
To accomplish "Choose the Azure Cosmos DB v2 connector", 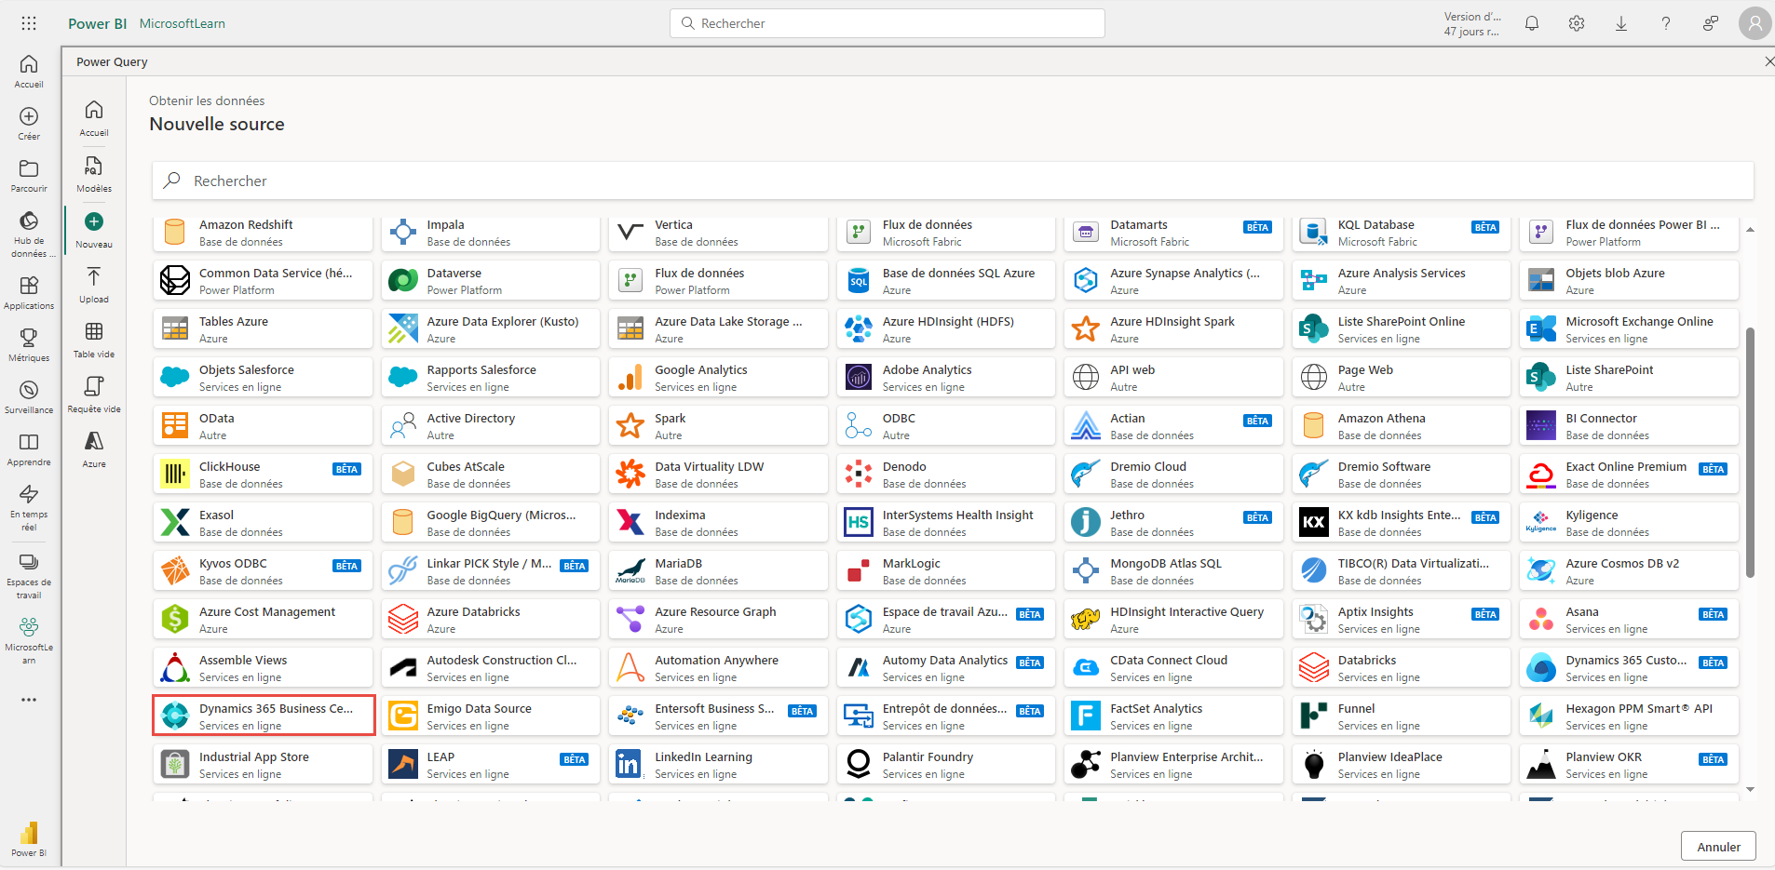I will tap(1630, 570).
